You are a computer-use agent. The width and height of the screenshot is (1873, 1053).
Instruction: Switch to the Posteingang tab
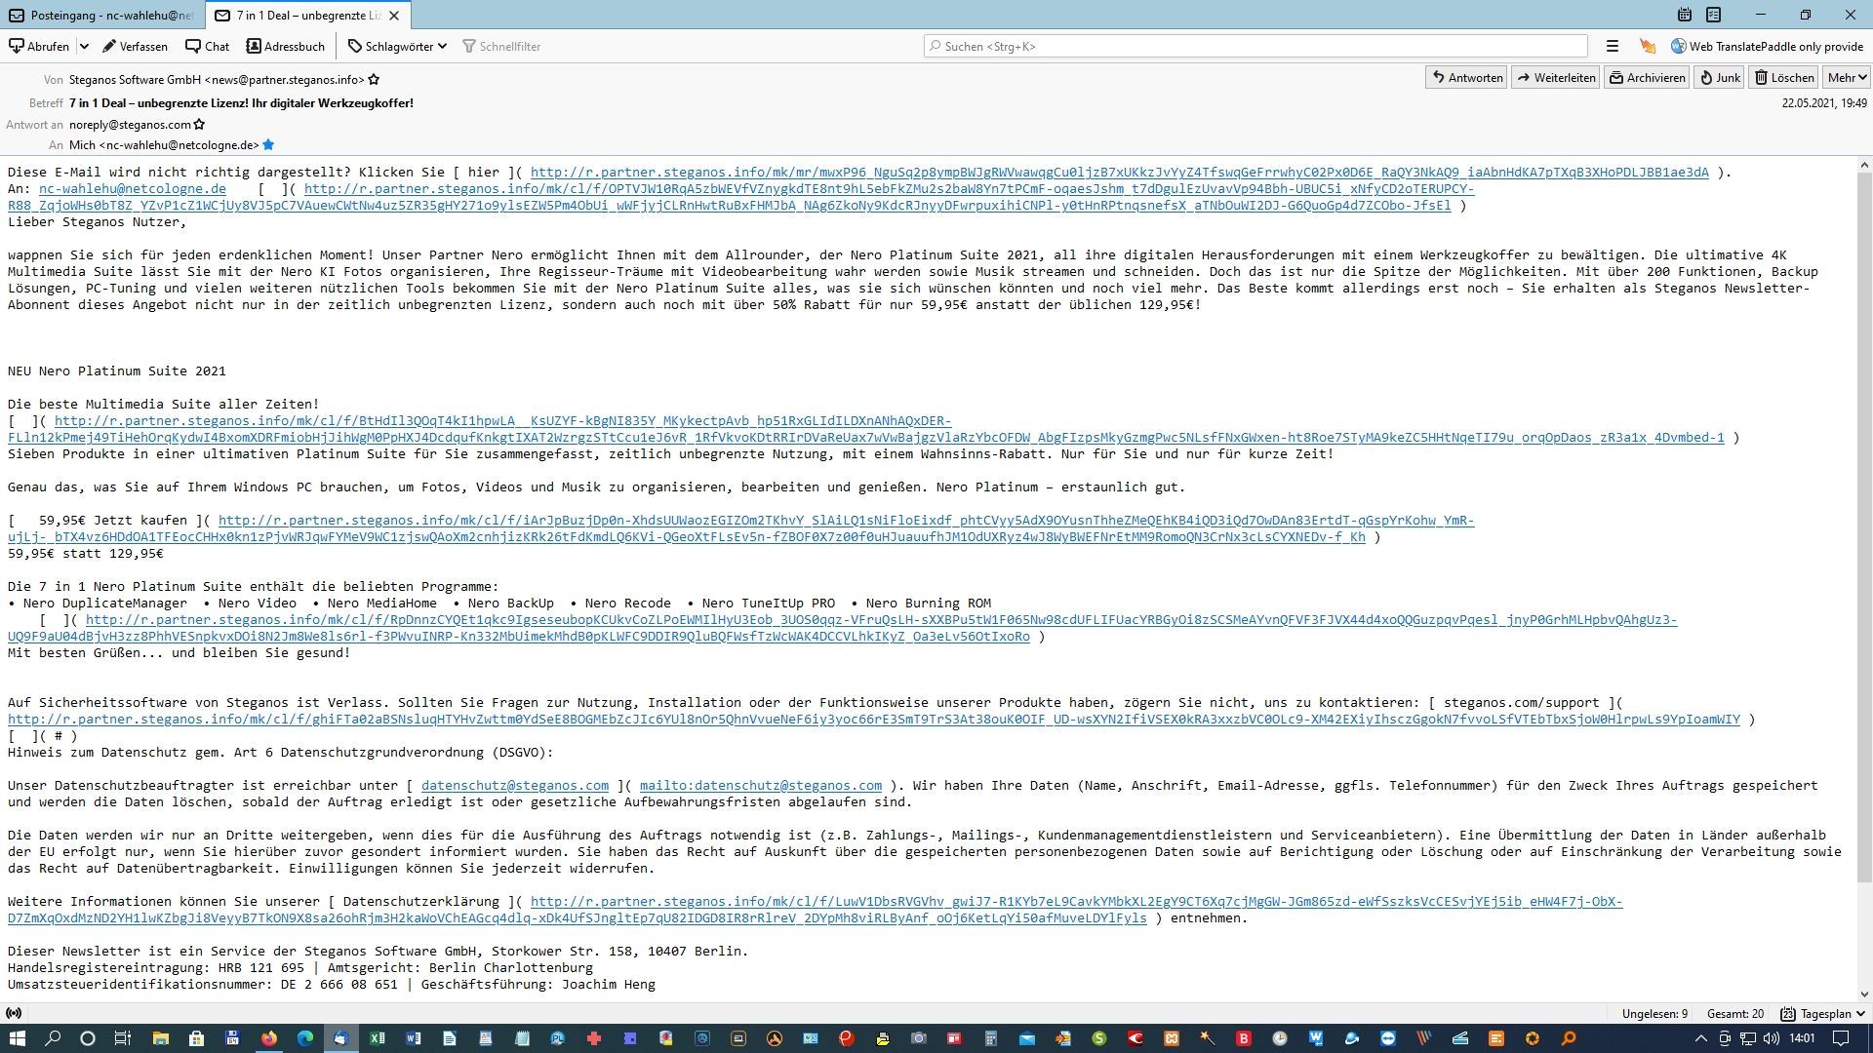point(102,15)
